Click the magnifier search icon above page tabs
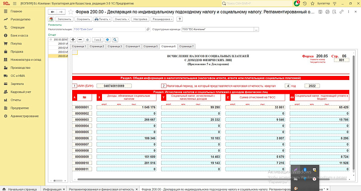 [115, 40]
